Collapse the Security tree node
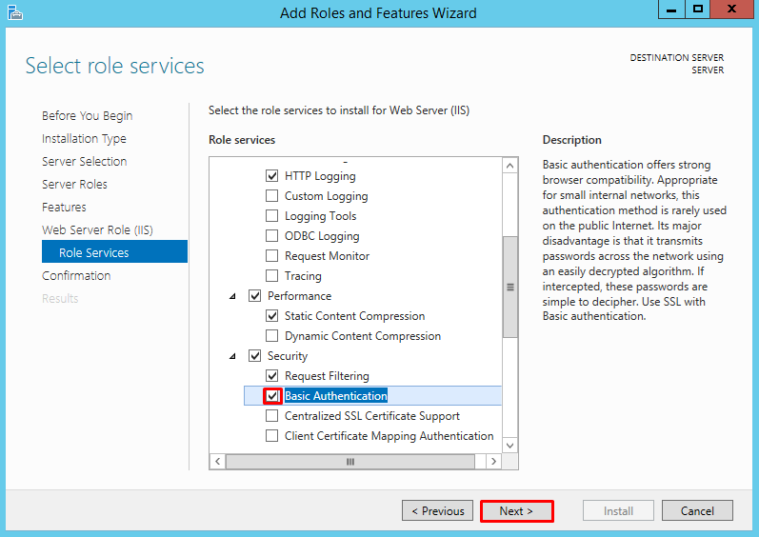The width and height of the screenshot is (759, 537). tap(233, 356)
